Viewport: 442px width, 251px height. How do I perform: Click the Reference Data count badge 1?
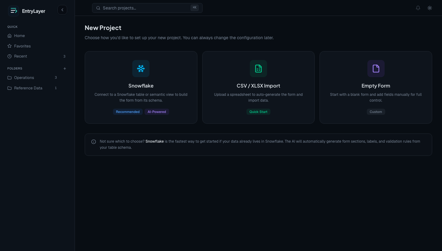56,88
